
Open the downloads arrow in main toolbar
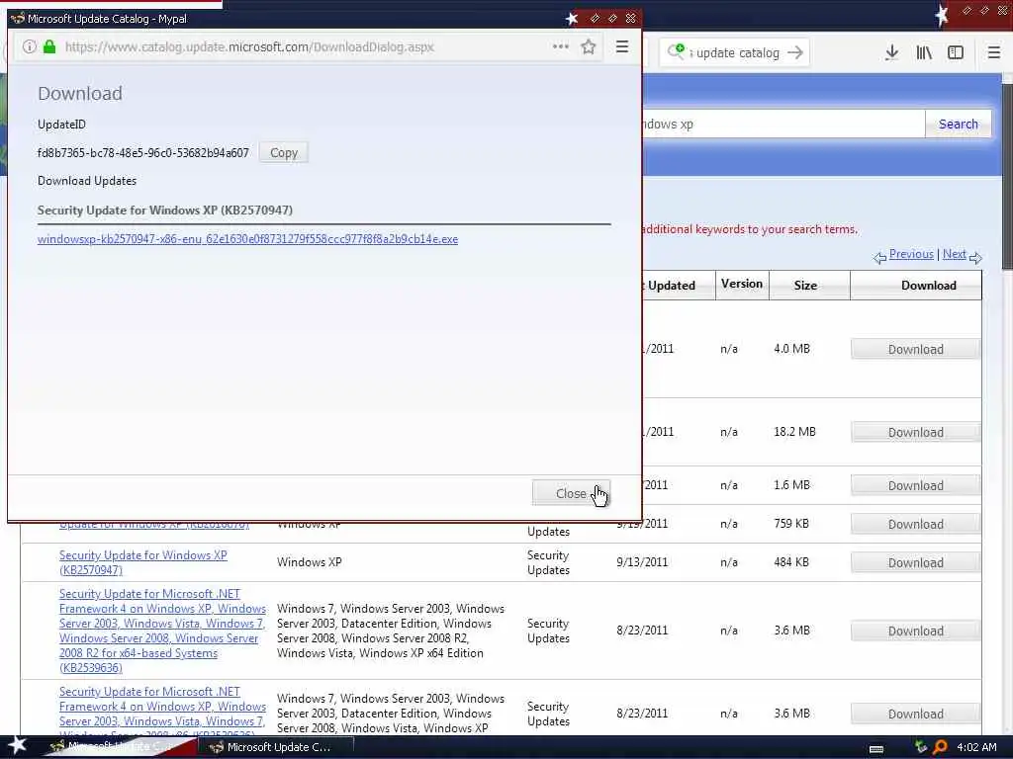click(891, 53)
